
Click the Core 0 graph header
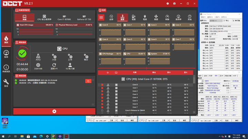click(110, 25)
